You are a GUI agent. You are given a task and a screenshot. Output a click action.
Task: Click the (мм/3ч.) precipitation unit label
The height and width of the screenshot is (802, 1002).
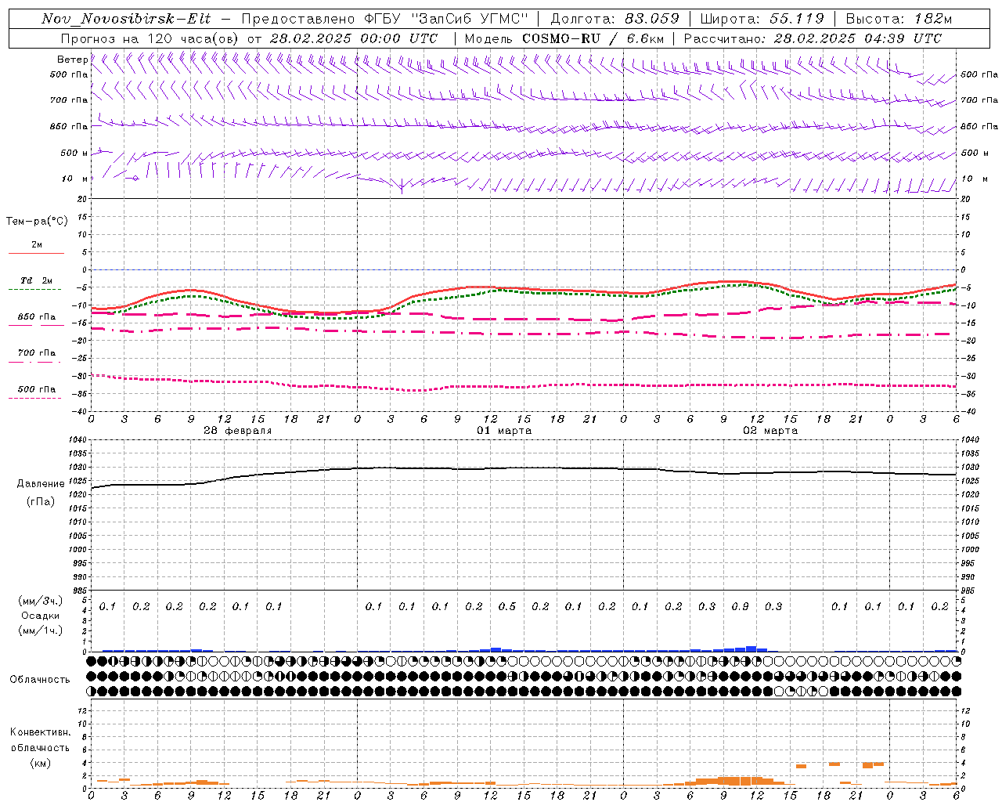pos(41,601)
